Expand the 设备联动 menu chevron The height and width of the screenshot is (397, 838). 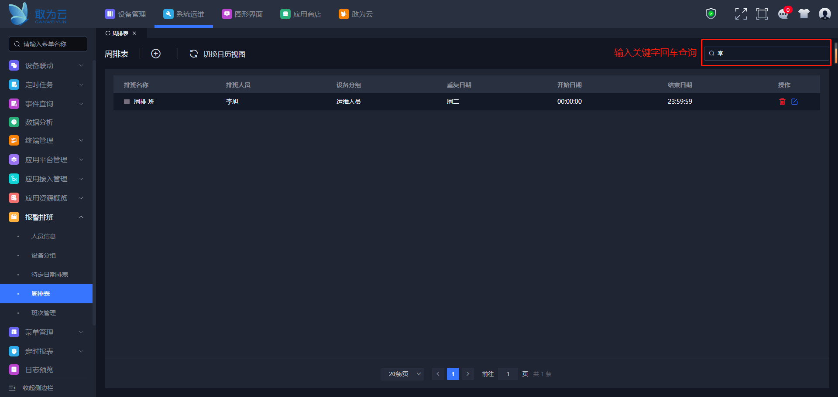pos(81,65)
